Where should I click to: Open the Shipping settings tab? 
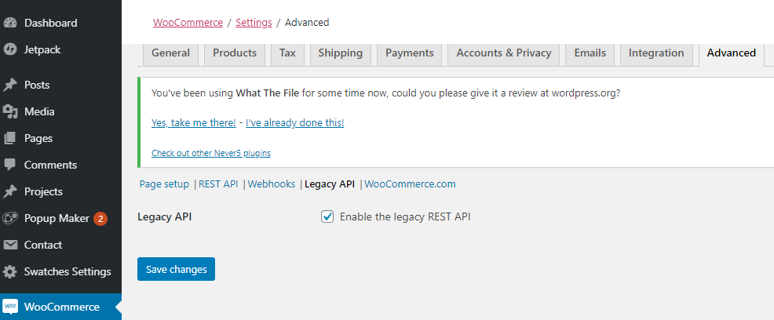tap(340, 53)
